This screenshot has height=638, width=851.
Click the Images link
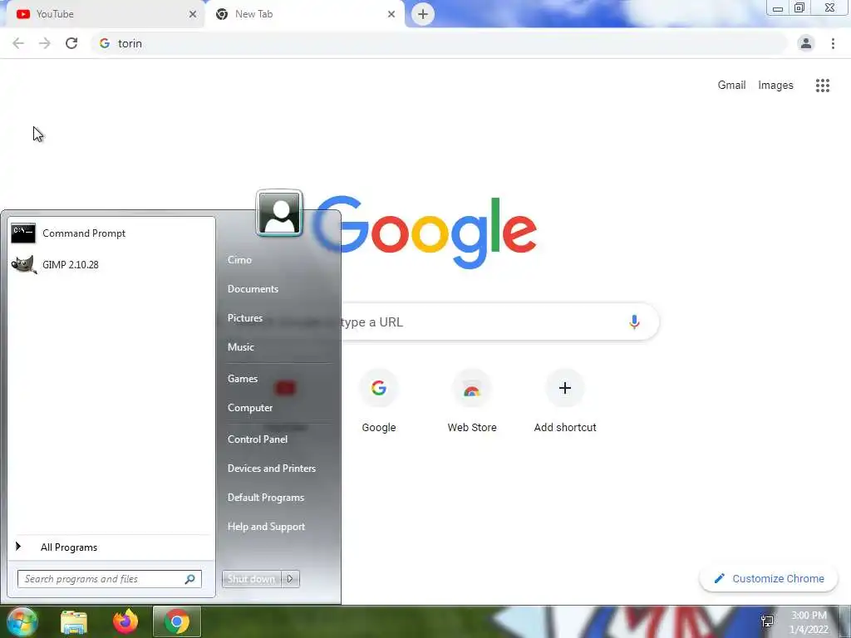[775, 86]
